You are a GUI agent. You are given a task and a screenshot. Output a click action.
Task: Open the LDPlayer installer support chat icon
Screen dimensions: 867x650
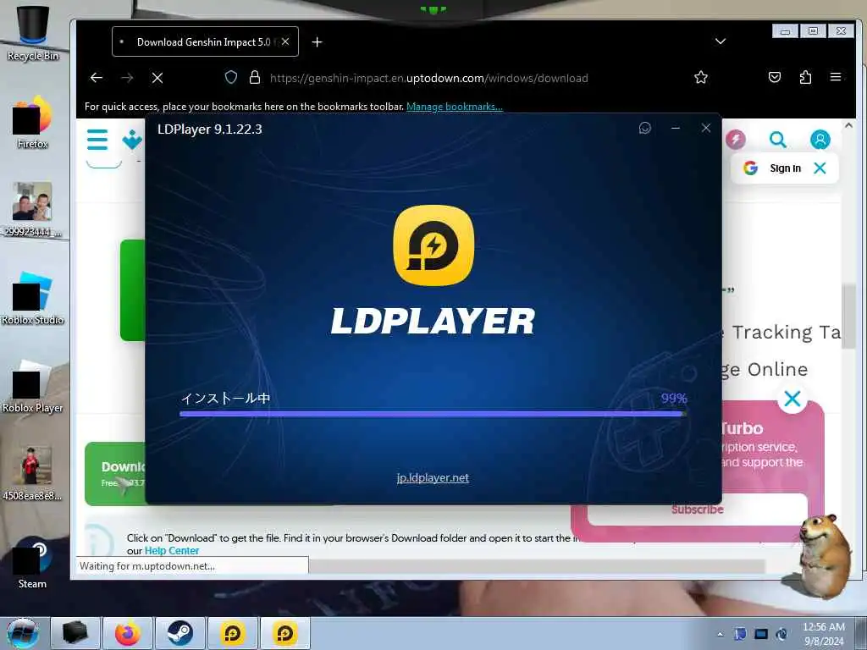[x=644, y=129]
